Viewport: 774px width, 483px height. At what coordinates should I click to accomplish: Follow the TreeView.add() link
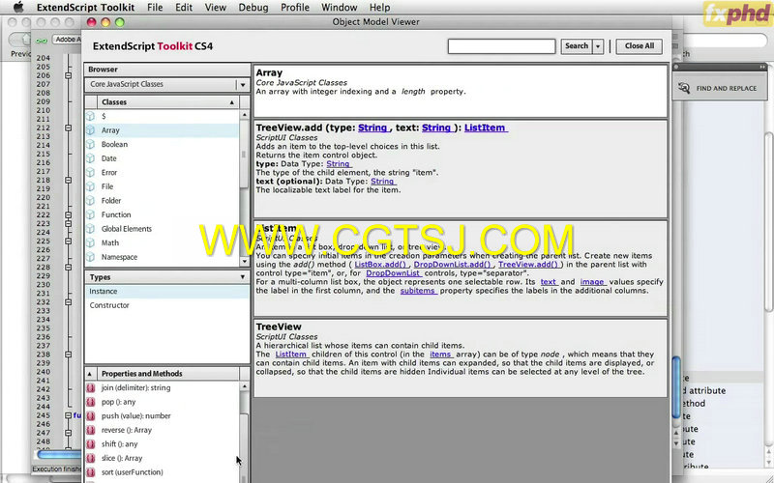pyautogui.click(x=529, y=264)
